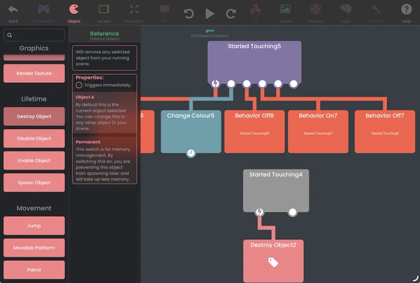The image size is (420, 283).
Task: Toggle the Triggers immediately radio indicator
Action: (x=79, y=85)
